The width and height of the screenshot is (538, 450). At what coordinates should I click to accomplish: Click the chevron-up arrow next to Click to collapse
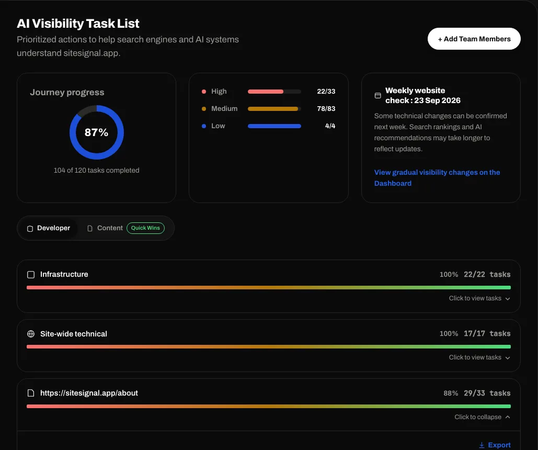(x=508, y=417)
